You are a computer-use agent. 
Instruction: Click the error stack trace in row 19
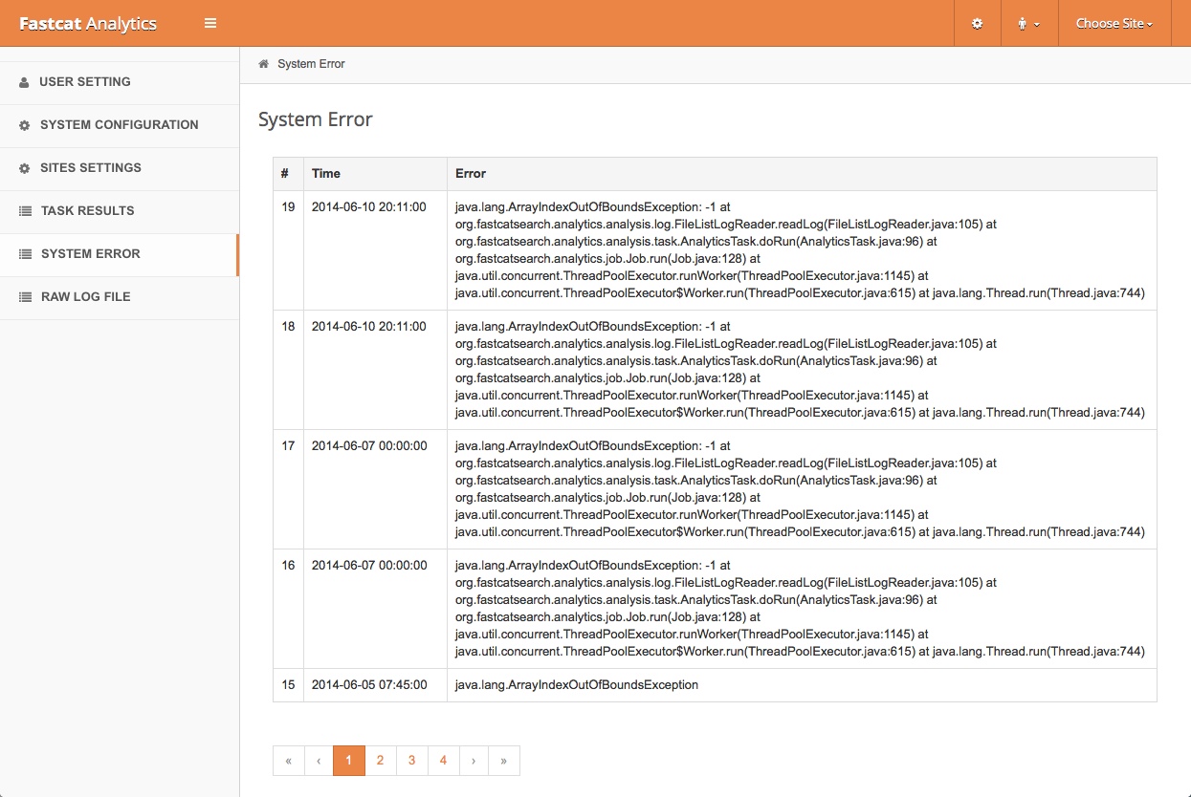point(800,249)
